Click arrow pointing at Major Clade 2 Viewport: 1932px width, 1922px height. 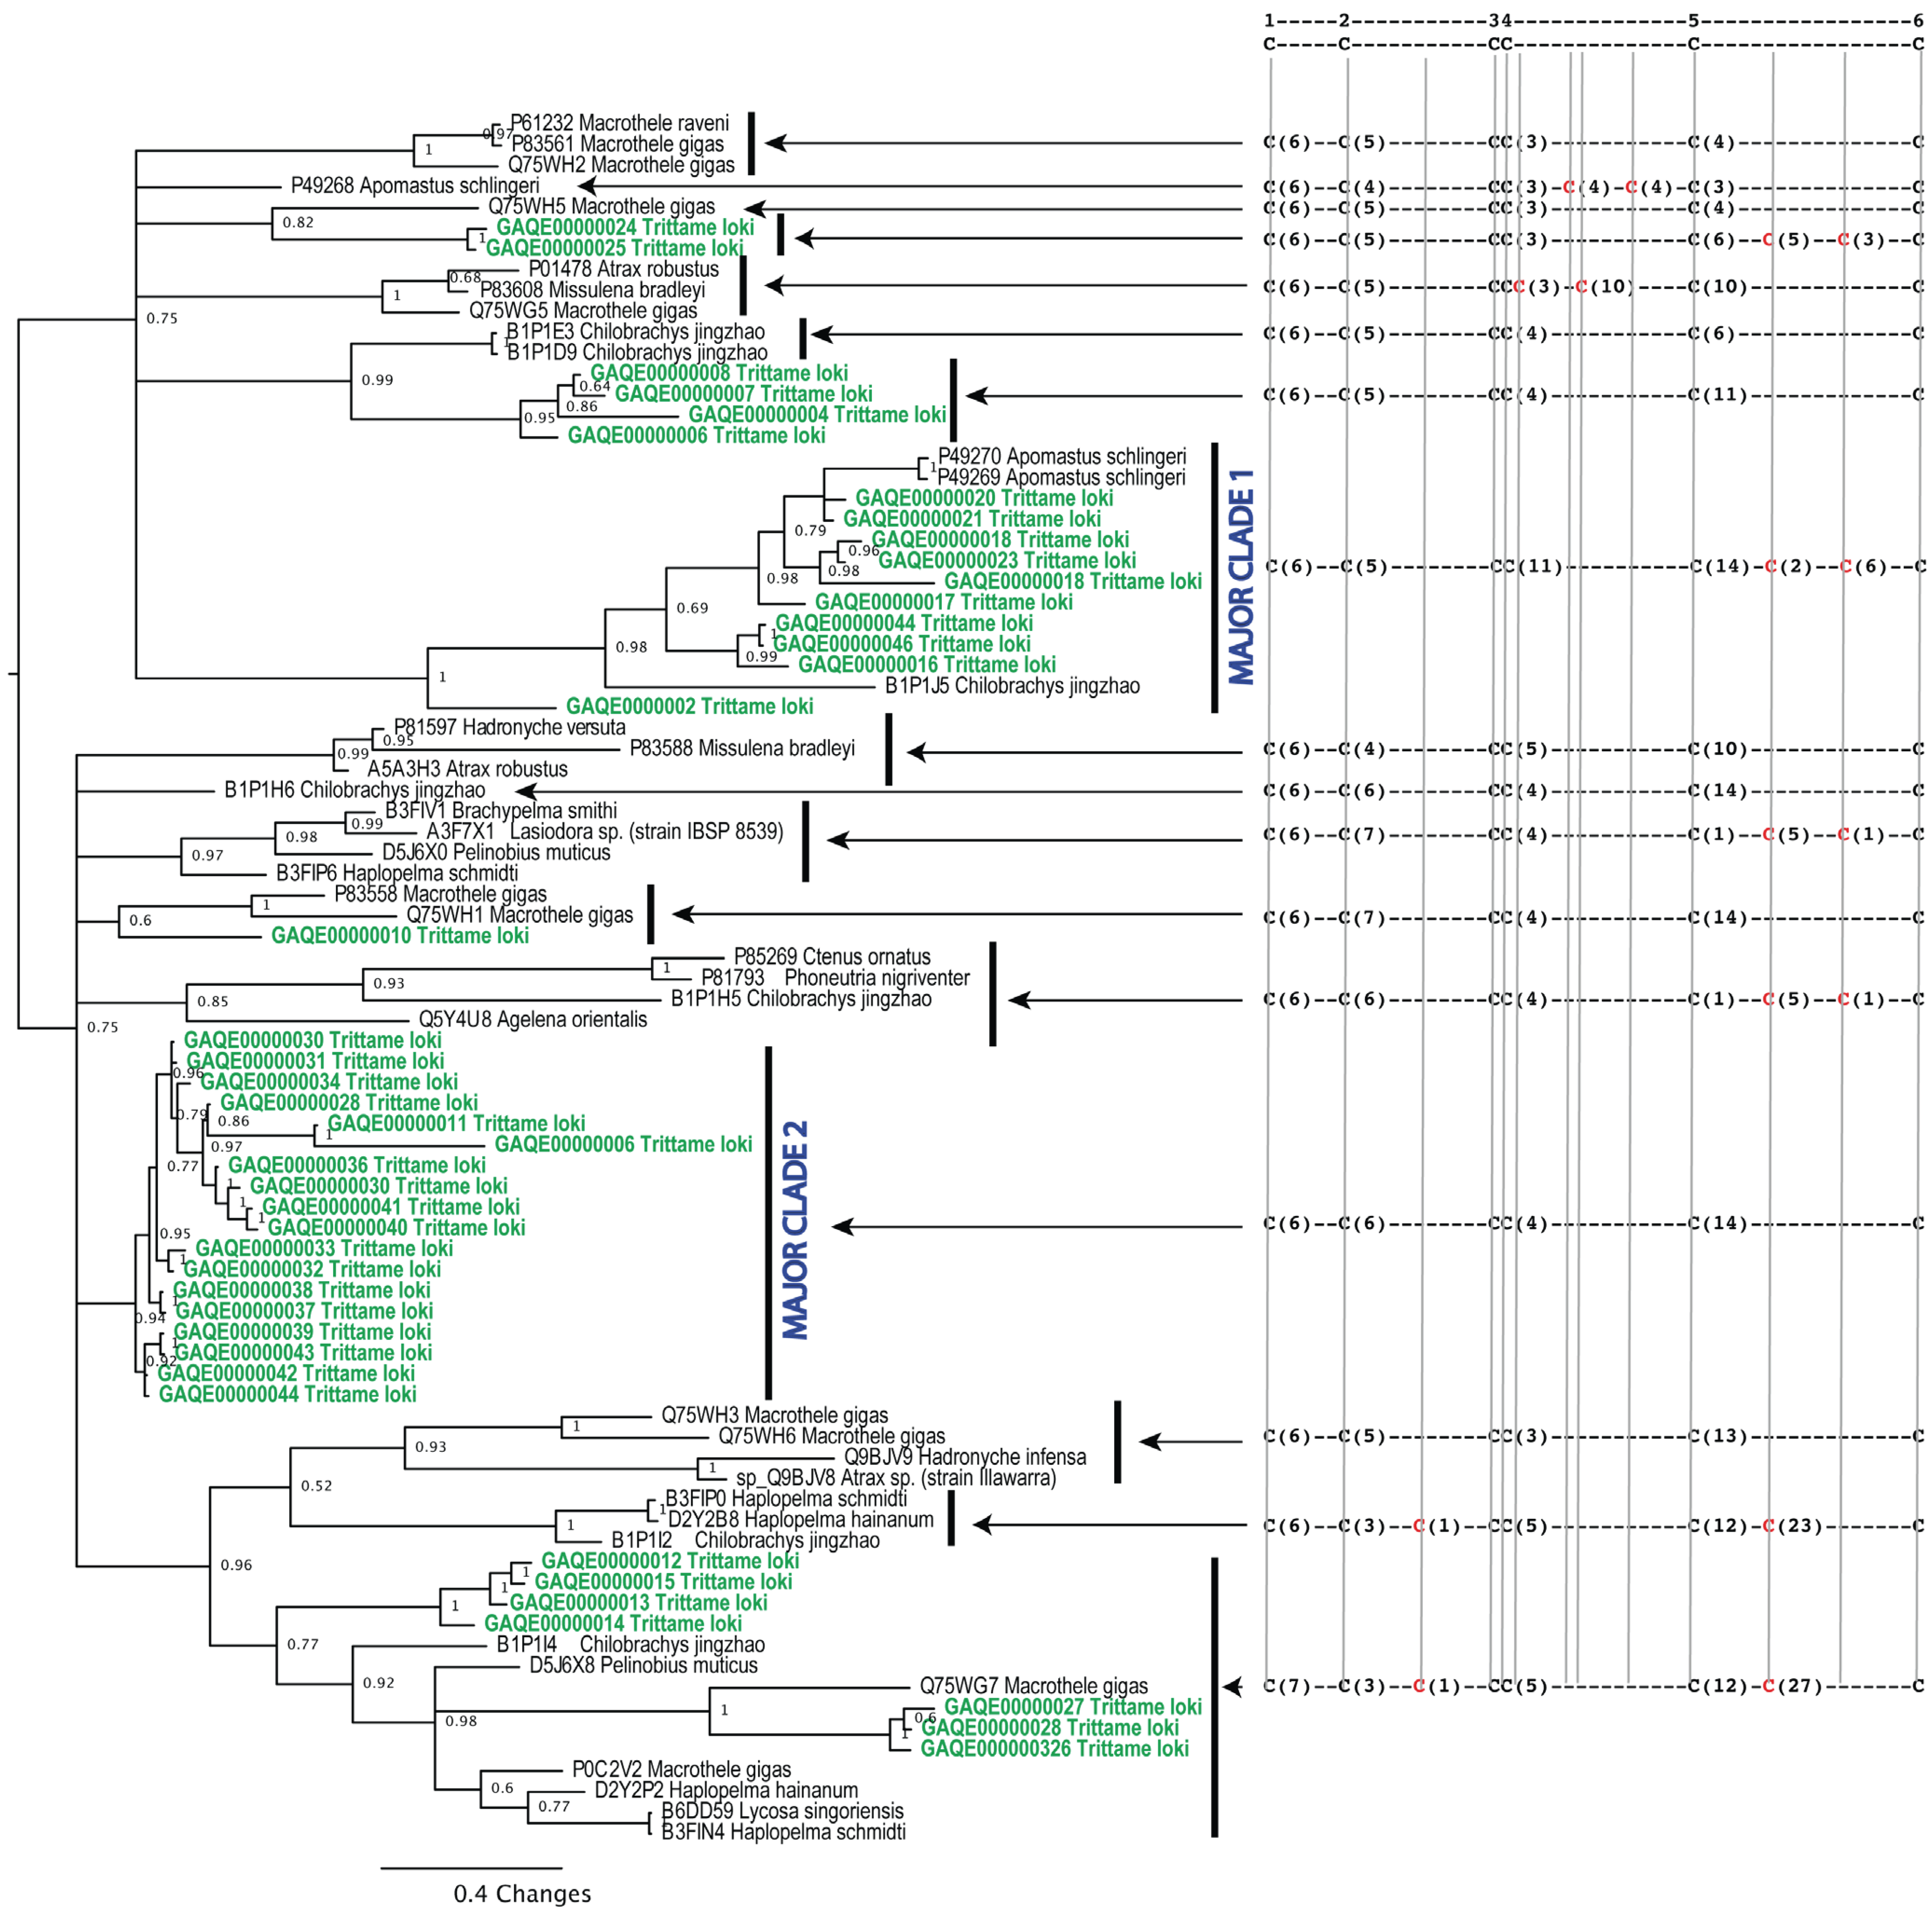(845, 1227)
